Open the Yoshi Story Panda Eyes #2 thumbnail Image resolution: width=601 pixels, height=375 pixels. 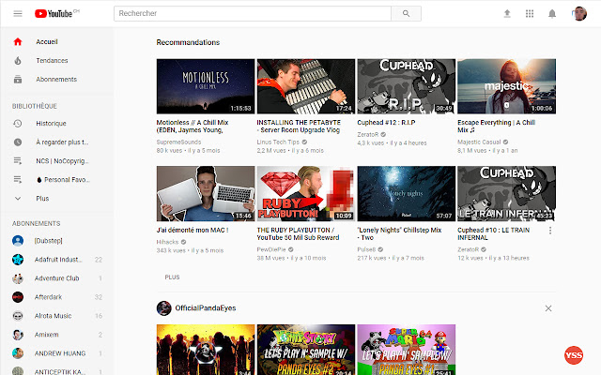pos(306,350)
